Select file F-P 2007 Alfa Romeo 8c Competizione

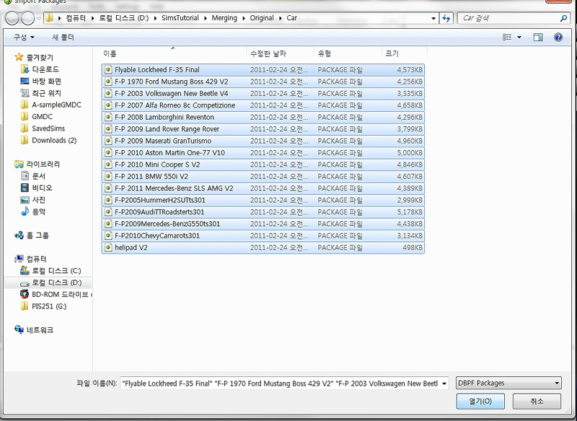coord(263,105)
